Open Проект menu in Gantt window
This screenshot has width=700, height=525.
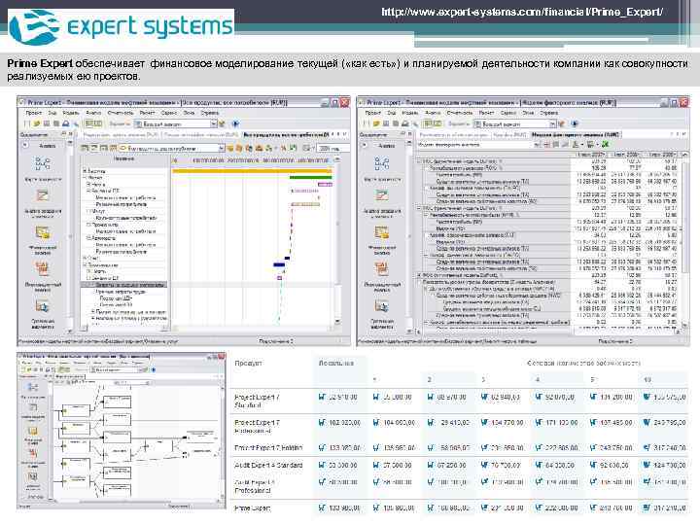(x=33, y=113)
